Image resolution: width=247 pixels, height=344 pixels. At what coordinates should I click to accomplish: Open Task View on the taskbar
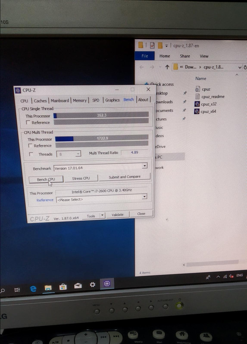17,290
